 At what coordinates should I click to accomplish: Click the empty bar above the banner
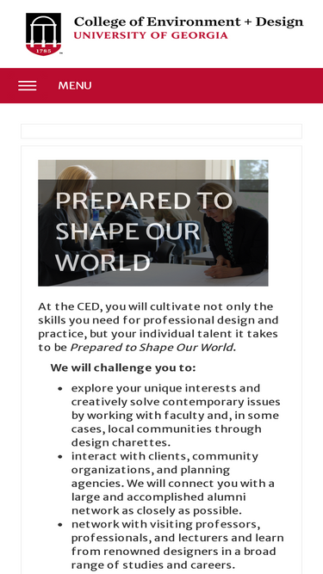[162, 131]
